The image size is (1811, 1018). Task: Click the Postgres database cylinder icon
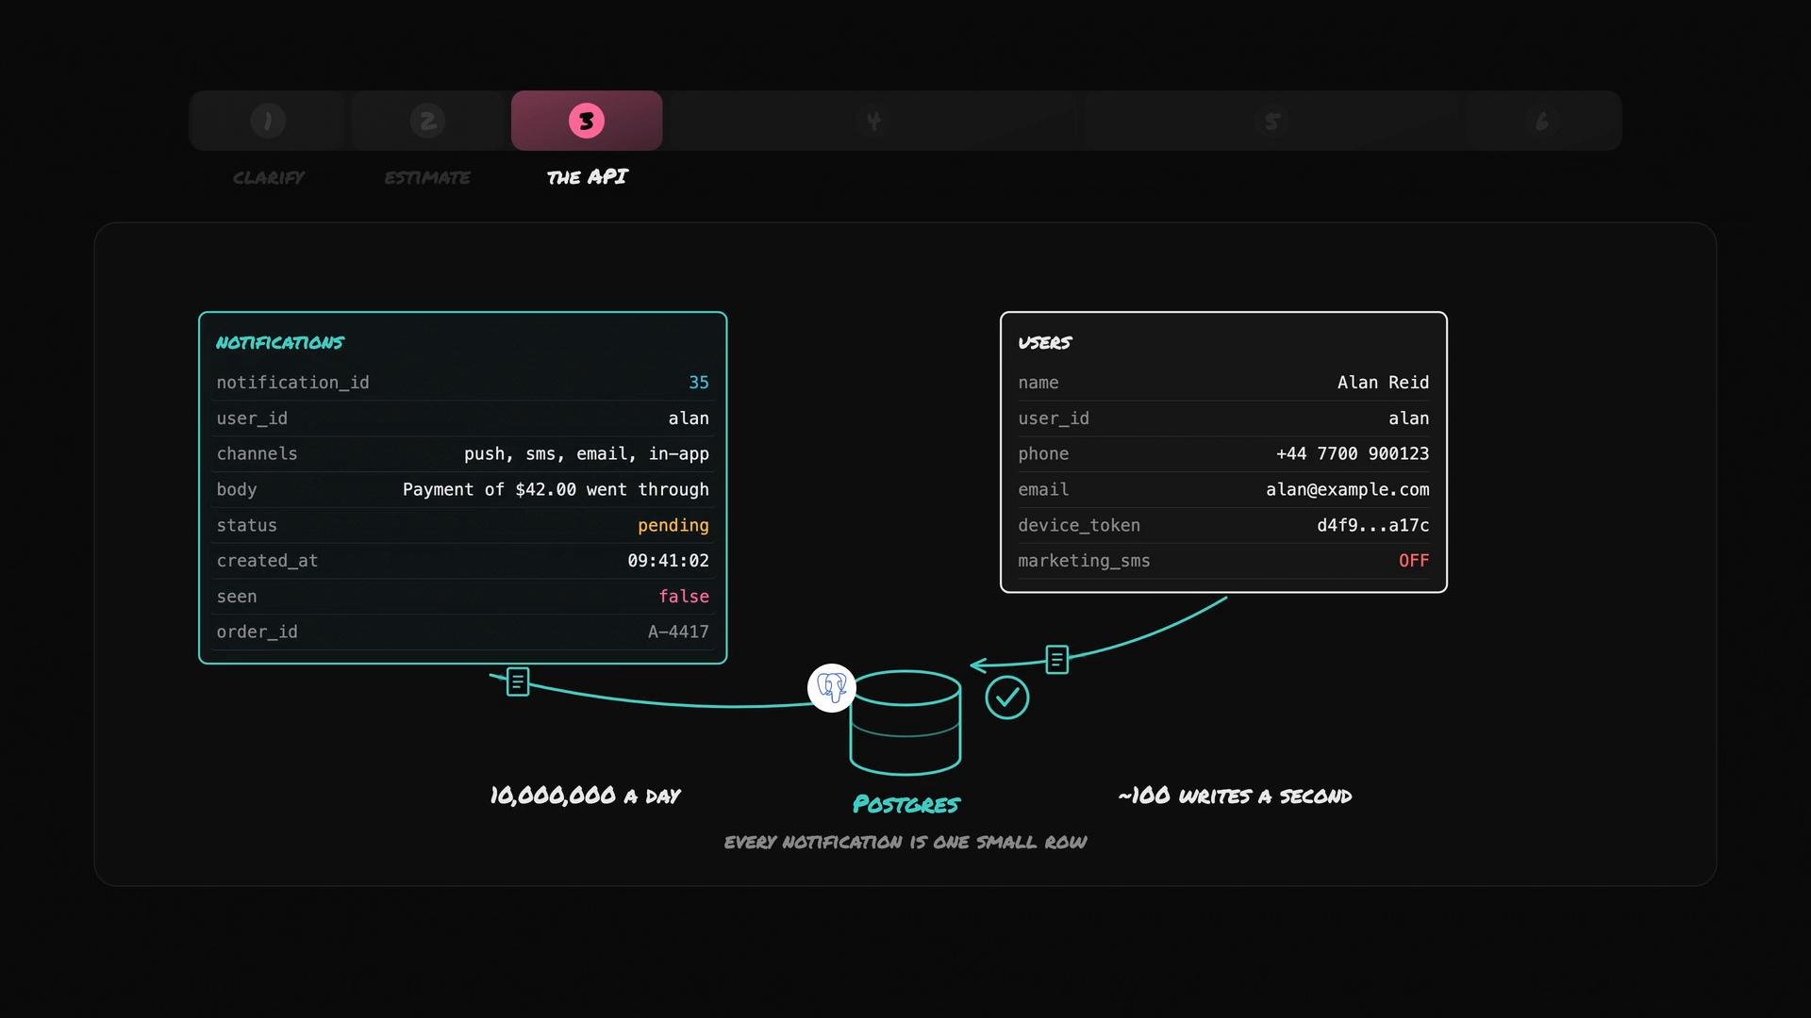[905, 722]
